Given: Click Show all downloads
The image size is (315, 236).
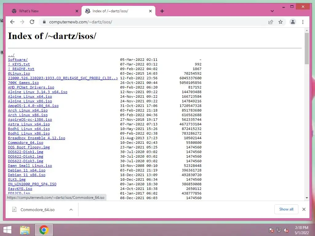Looking at the screenshot, I should coord(286,209).
